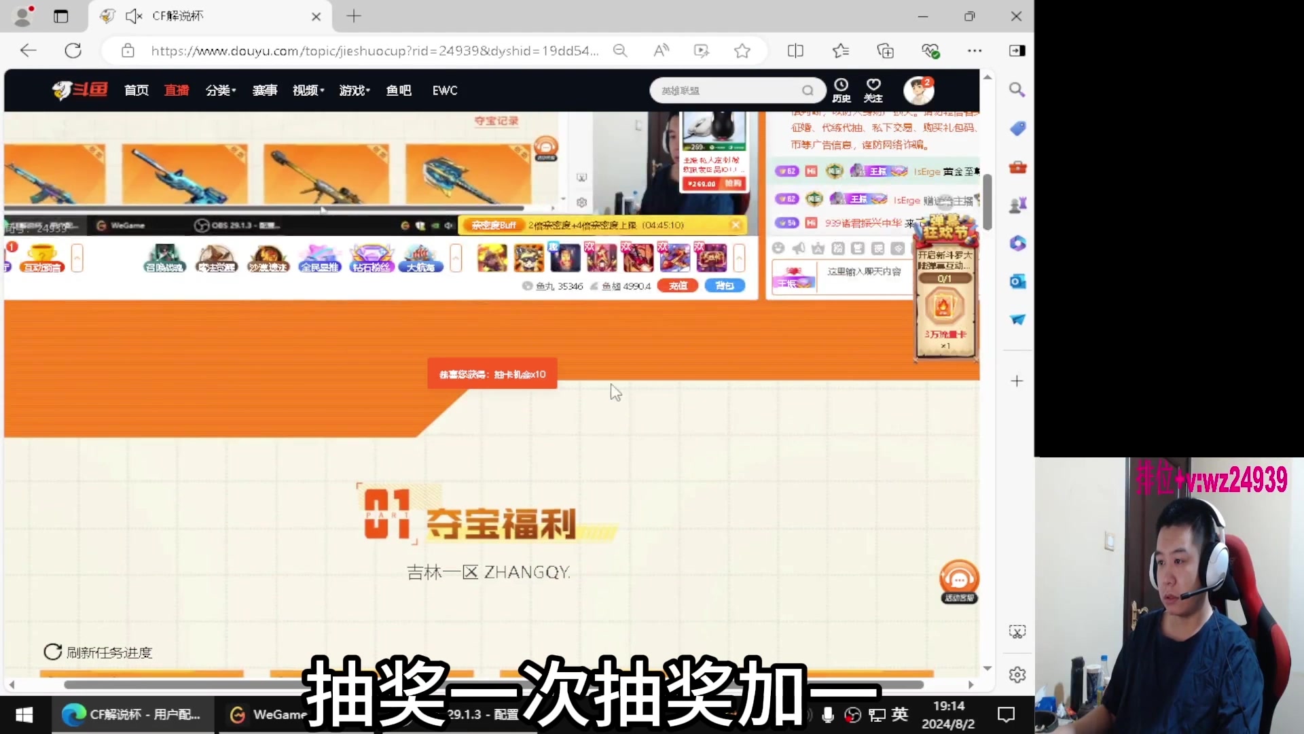
Task: Click the orange 充值 recharge button
Action: pos(677,285)
